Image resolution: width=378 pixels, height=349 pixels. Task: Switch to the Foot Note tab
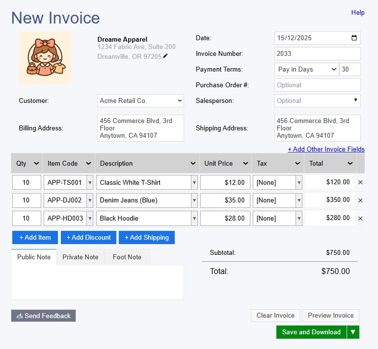click(x=127, y=257)
